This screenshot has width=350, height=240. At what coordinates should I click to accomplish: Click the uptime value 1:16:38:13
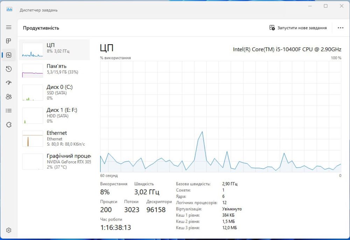tap(115, 227)
